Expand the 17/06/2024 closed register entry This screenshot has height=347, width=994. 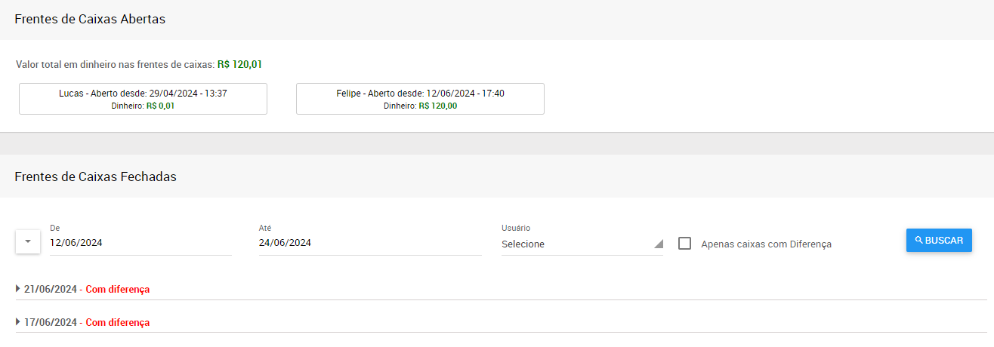(18, 322)
